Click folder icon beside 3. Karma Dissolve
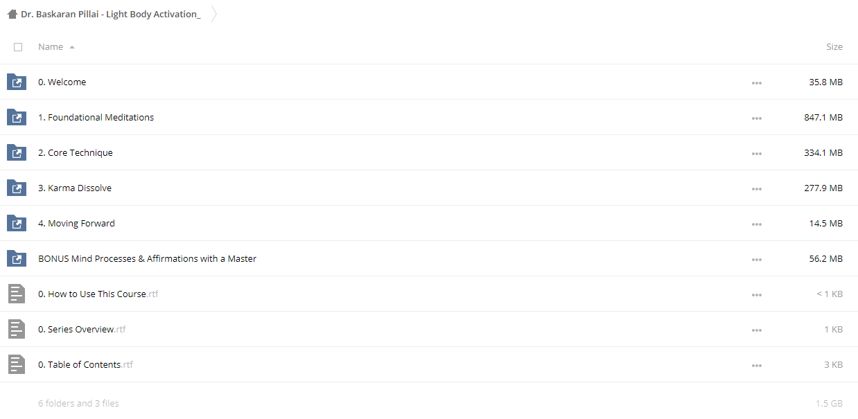This screenshot has width=858, height=419. click(x=17, y=188)
